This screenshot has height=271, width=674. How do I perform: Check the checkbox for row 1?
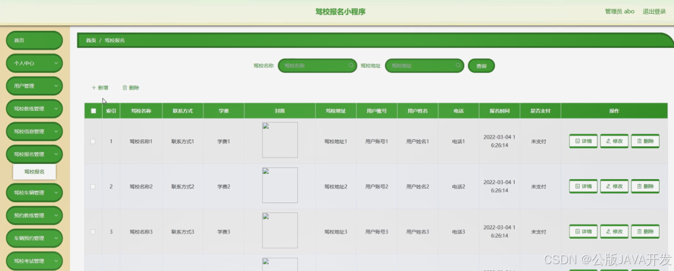coord(93,142)
